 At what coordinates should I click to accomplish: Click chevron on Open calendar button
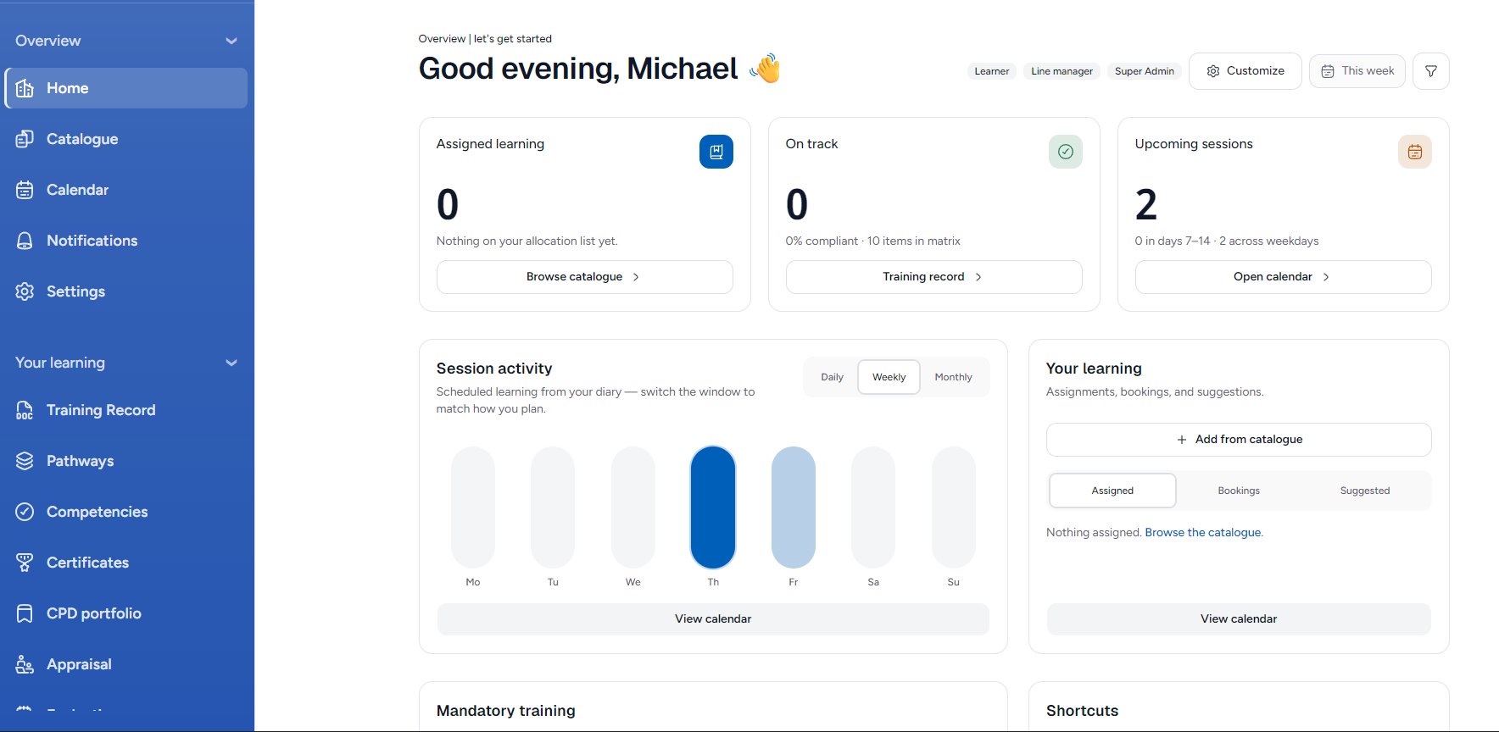tap(1326, 277)
